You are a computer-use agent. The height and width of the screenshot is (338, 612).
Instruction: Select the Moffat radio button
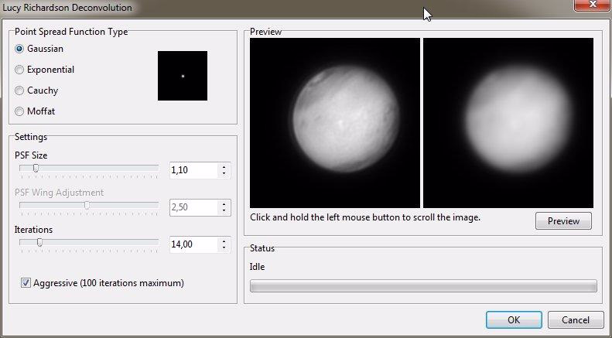pos(20,111)
